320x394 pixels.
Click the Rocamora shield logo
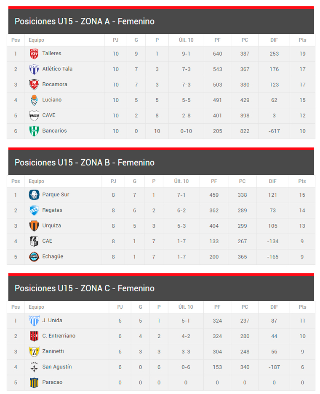[34, 84]
